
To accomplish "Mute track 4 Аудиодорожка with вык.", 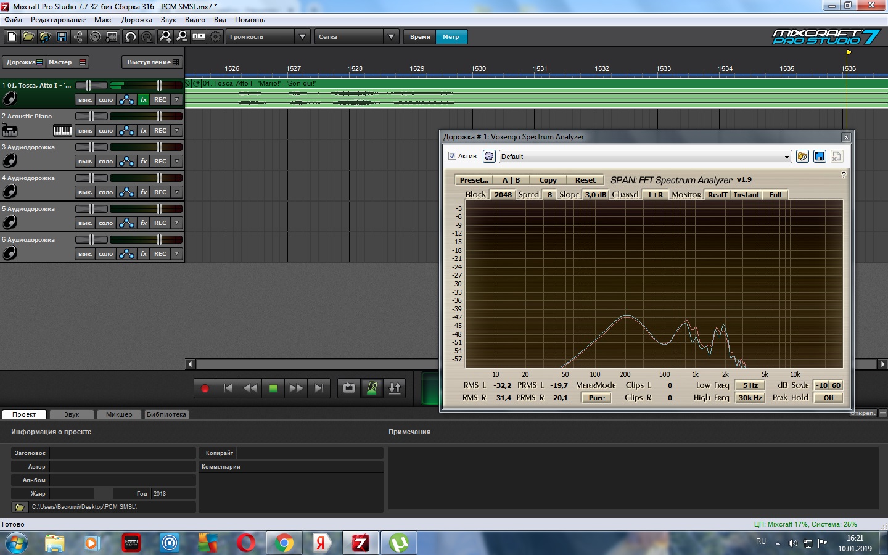I will 85,192.
